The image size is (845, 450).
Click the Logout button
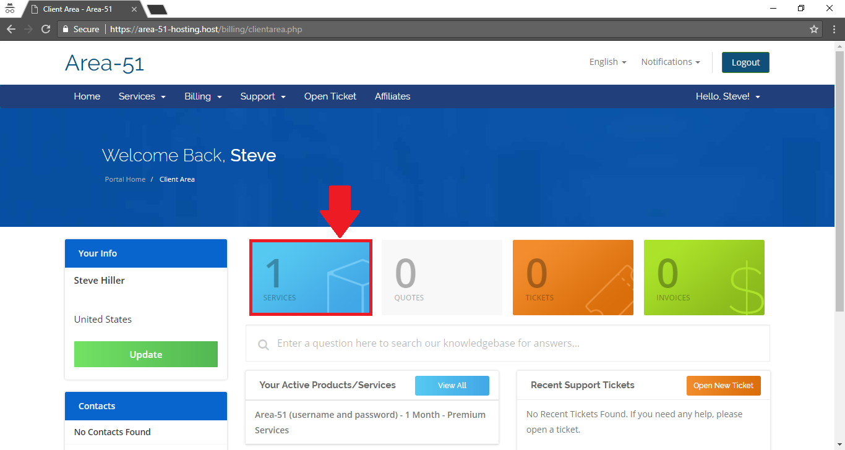coord(745,62)
